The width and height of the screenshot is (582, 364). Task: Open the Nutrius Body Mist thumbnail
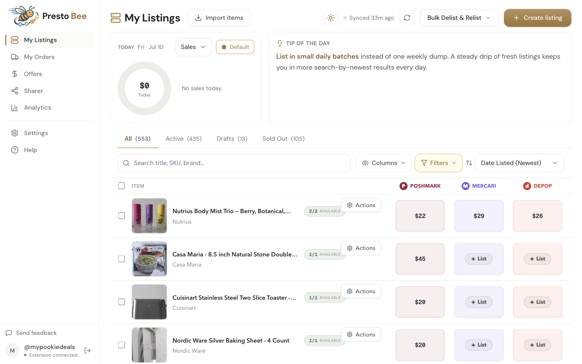pos(149,216)
